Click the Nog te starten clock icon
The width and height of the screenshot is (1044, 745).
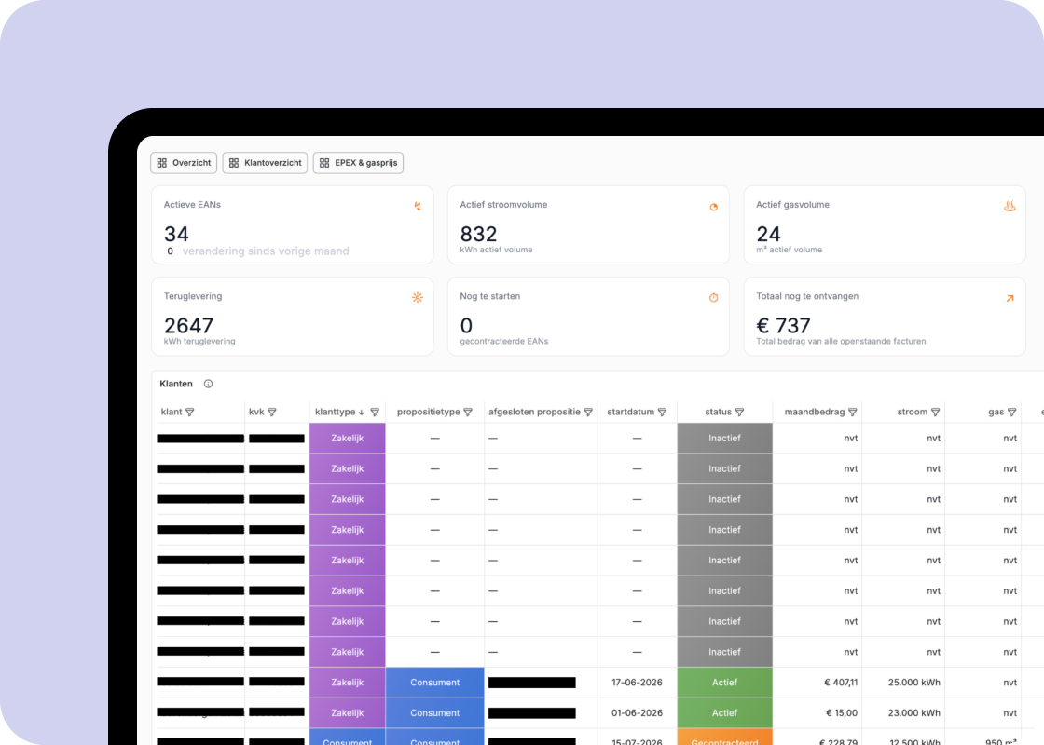pos(714,297)
